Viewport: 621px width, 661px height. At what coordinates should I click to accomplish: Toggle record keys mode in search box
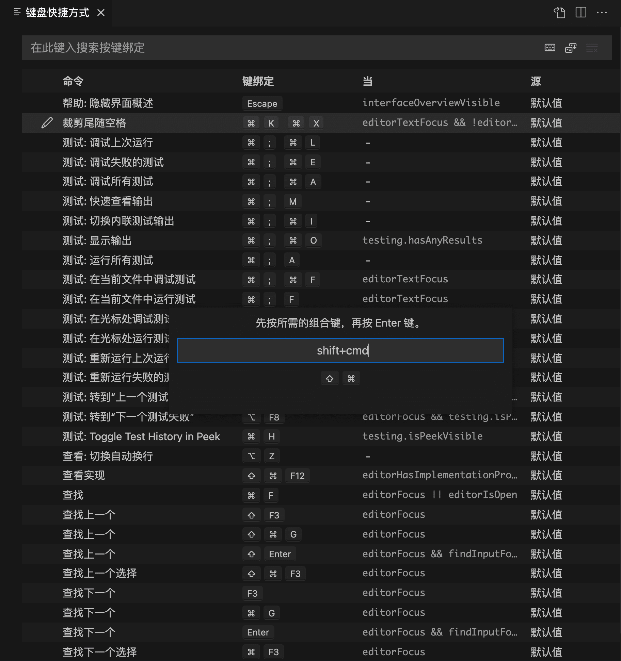pos(550,48)
